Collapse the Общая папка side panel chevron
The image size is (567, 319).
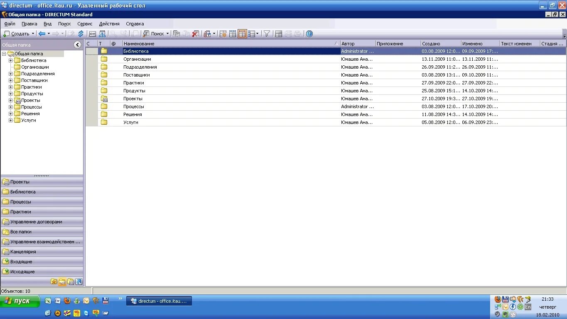tap(78, 45)
